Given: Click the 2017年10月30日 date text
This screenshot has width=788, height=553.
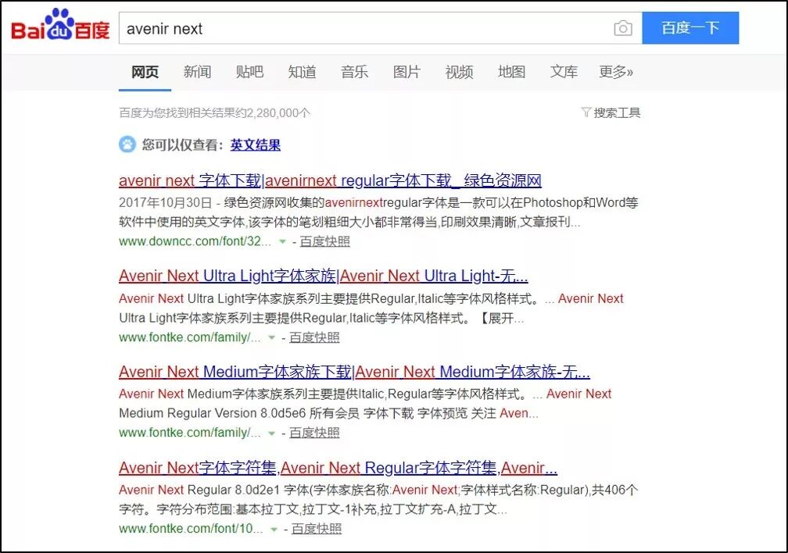Looking at the screenshot, I should point(166,202).
